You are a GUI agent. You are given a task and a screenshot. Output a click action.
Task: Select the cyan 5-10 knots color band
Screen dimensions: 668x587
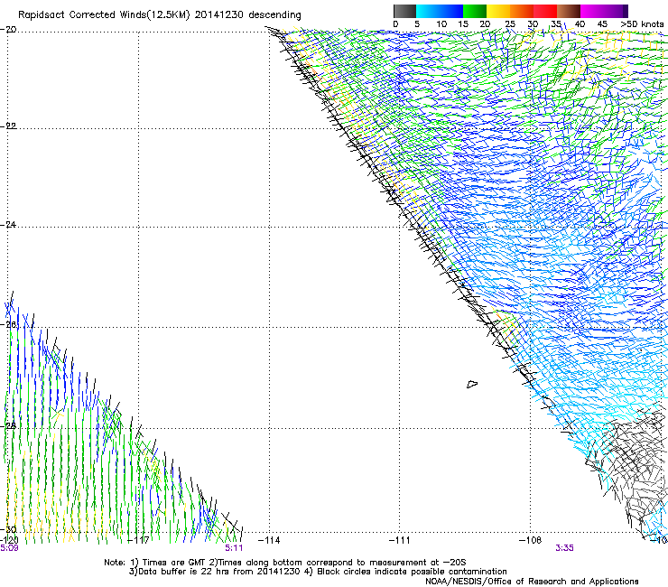(x=428, y=11)
